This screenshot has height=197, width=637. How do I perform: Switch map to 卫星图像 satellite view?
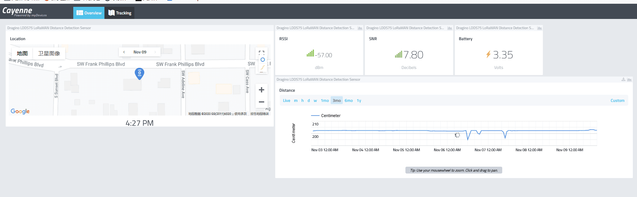[x=49, y=53]
